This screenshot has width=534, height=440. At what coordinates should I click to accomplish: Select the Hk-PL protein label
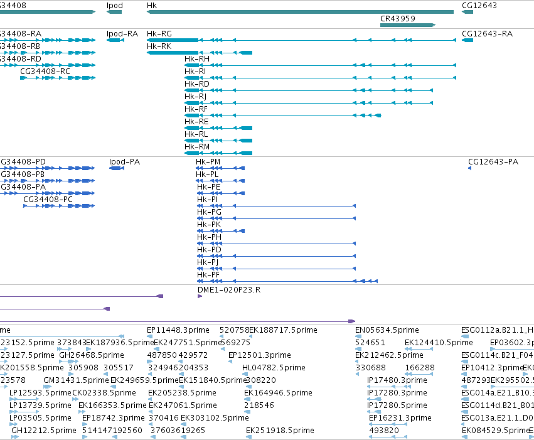207,174
